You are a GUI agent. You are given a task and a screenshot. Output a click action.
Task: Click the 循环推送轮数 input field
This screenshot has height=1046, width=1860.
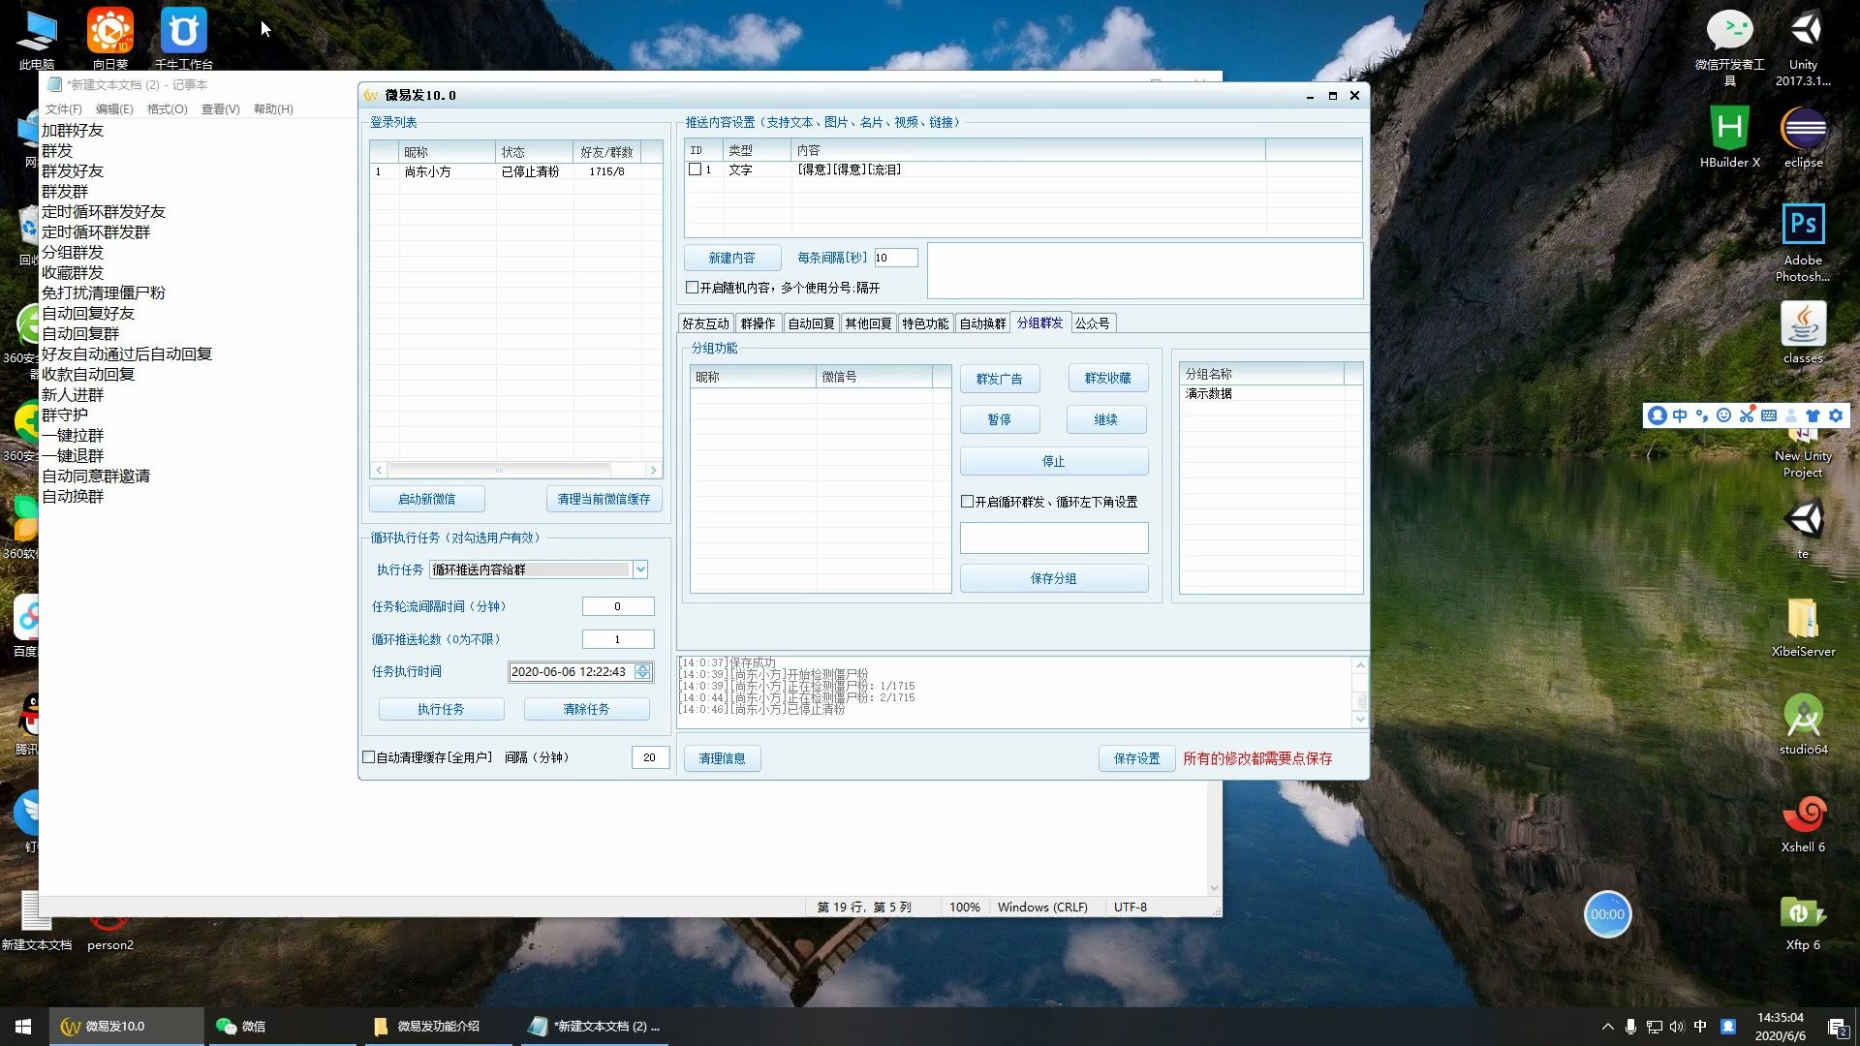click(618, 639)
